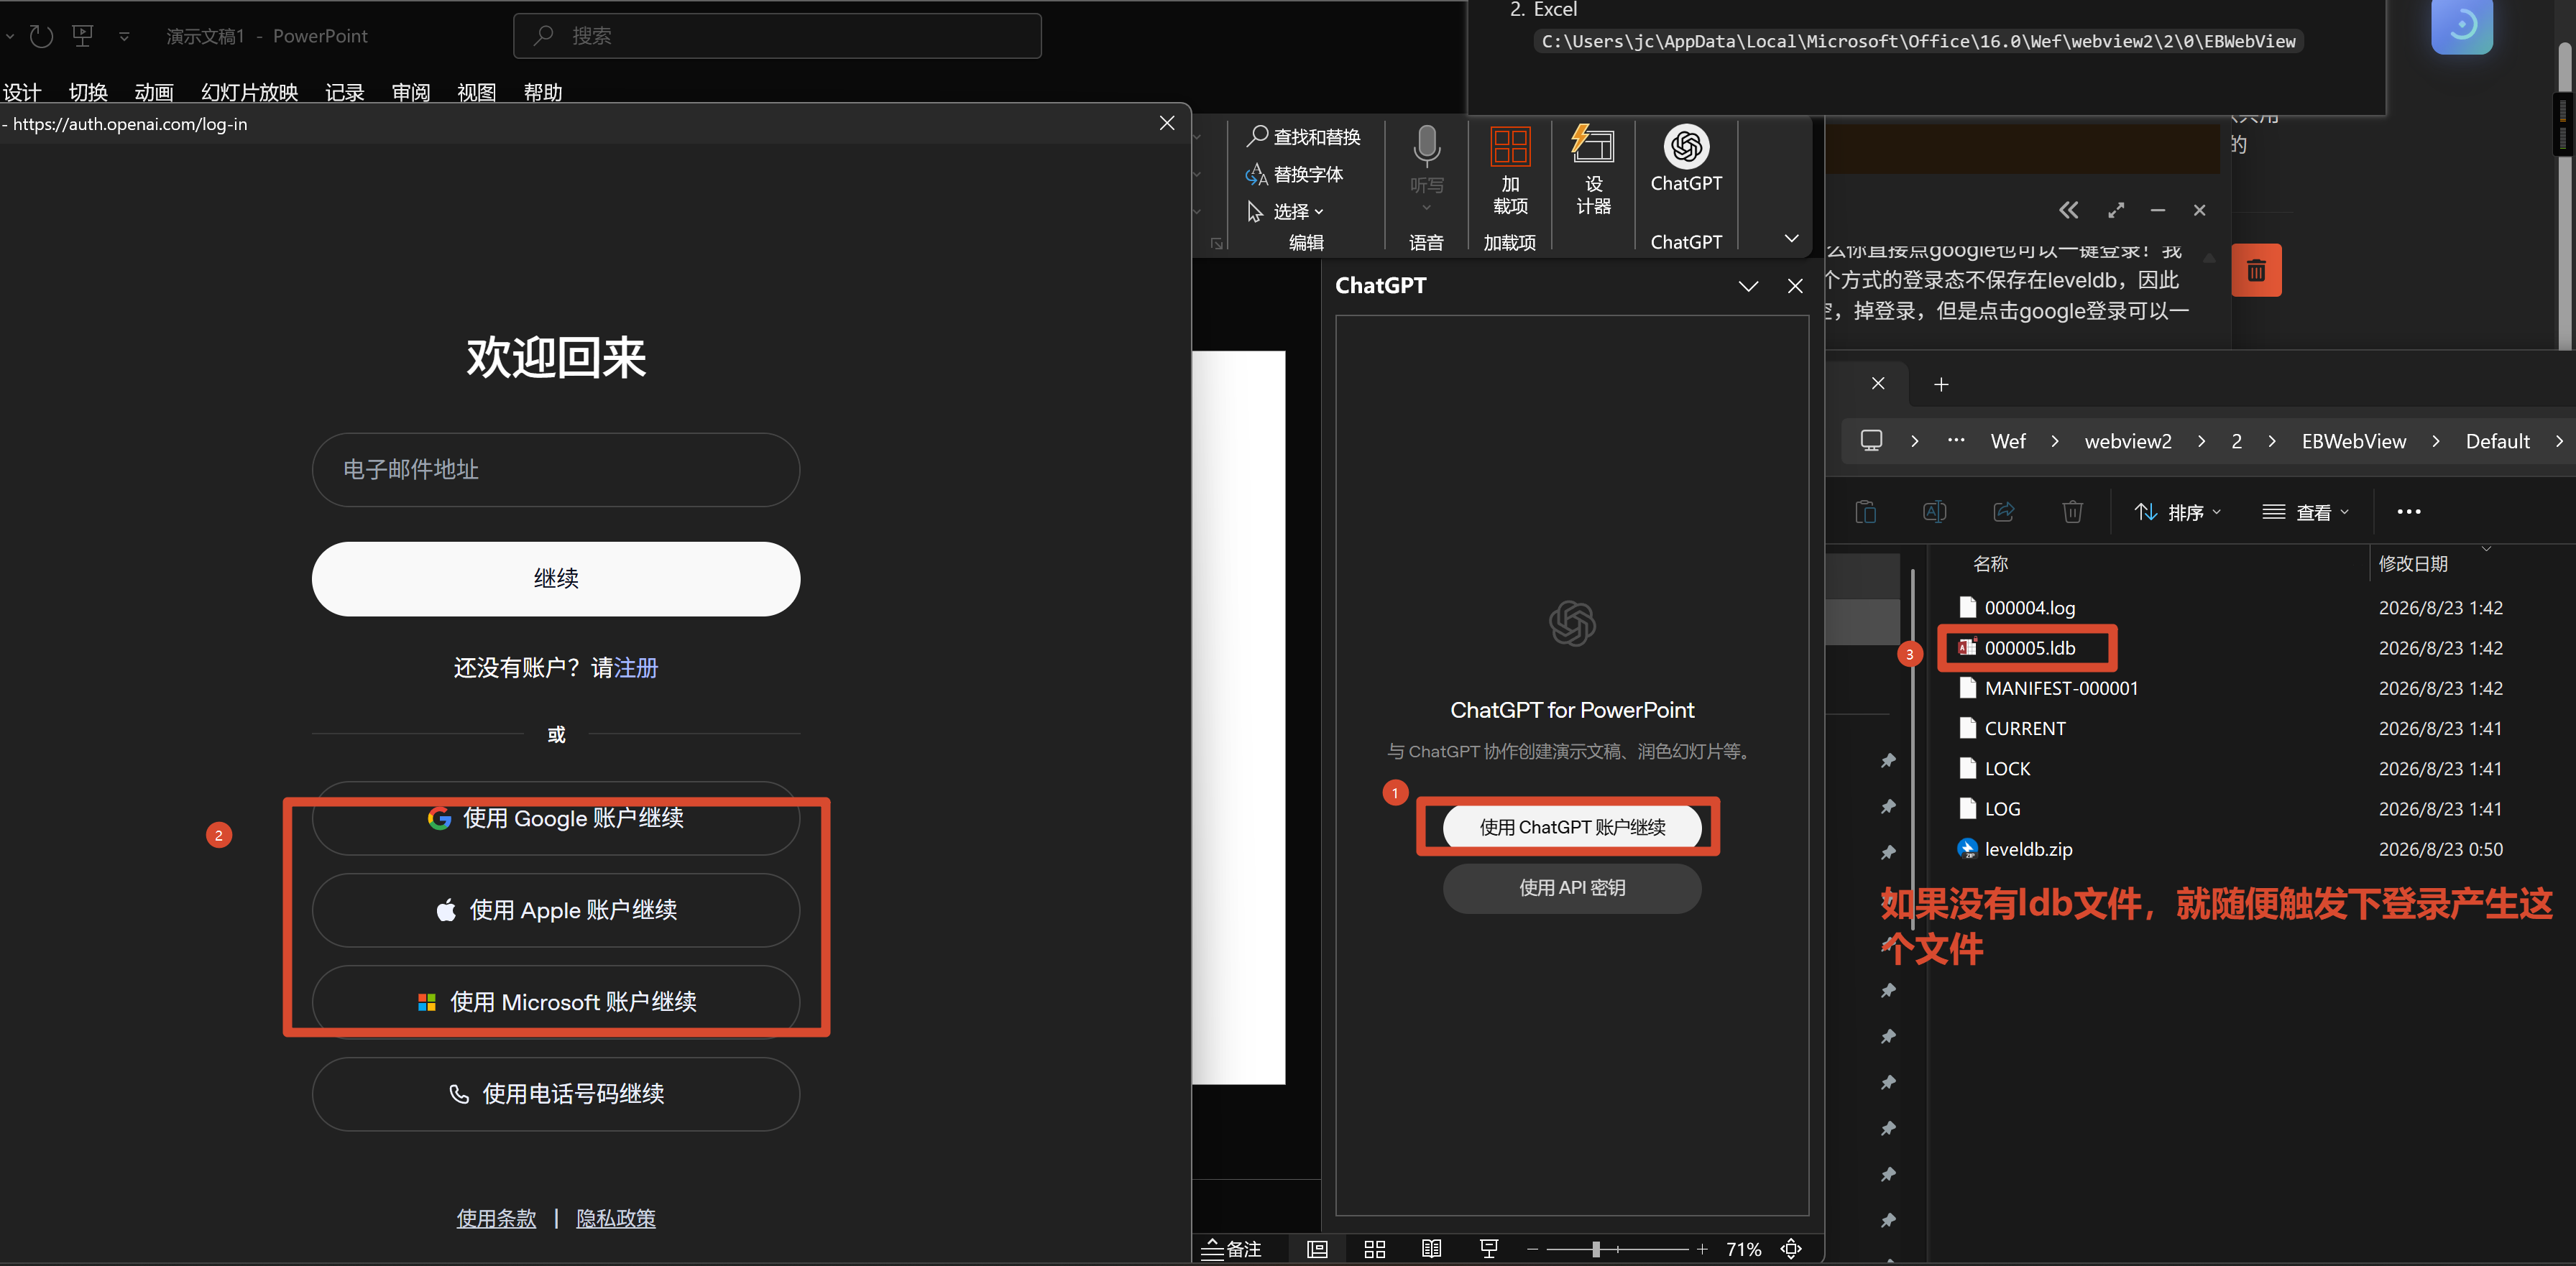
Task: Click fit slide to window icon
Action: [1791, 1249]
